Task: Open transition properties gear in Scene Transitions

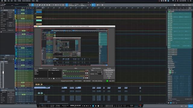Action: coord(102,72)
